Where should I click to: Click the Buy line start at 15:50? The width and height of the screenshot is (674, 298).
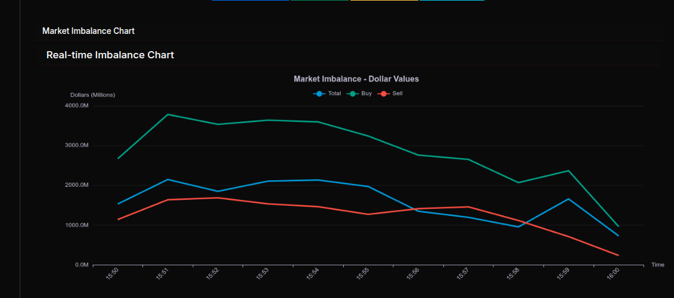click(x=118, y=159)
